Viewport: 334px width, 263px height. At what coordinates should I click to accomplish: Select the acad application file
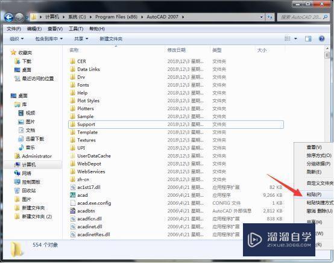[83, 195]
